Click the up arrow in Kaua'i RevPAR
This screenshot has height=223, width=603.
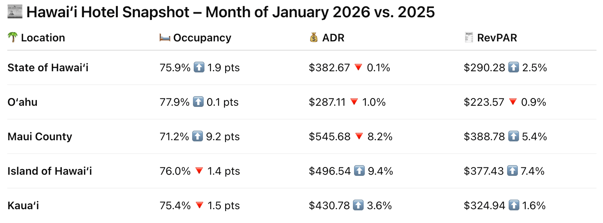click(x=514, y=205)
